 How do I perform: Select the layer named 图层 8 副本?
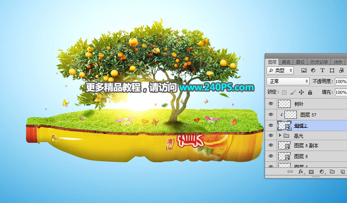(x=306, y=146)
